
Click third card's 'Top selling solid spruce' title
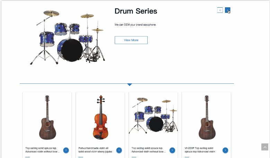tap(148, 150)
